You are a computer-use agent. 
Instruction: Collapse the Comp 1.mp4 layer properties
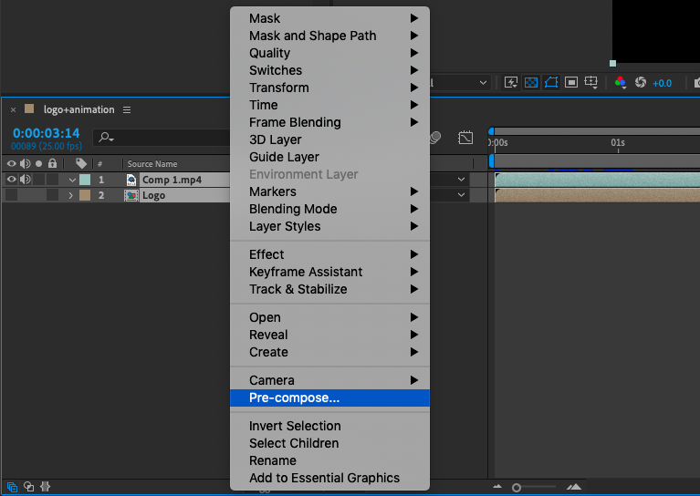click(72, 180)
